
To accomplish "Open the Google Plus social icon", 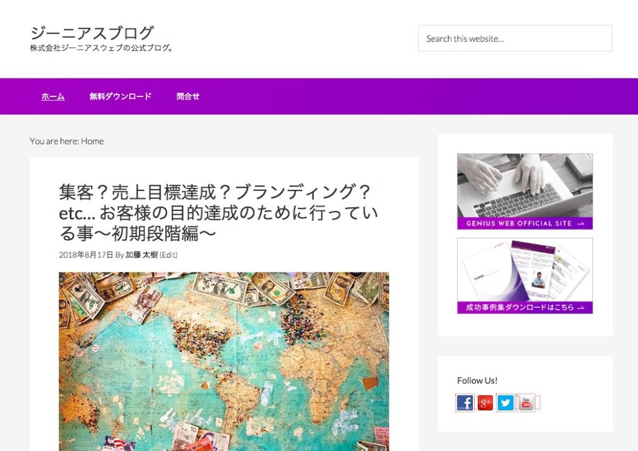I will [x=485, y=402].
